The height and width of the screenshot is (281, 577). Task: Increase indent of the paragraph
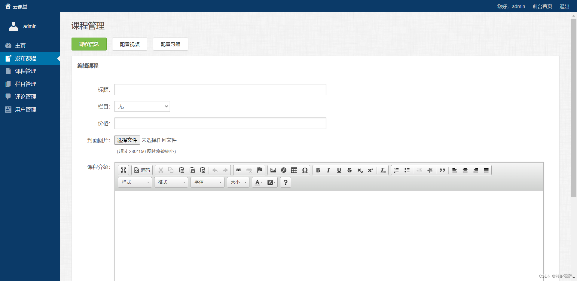tap(430, 170)
